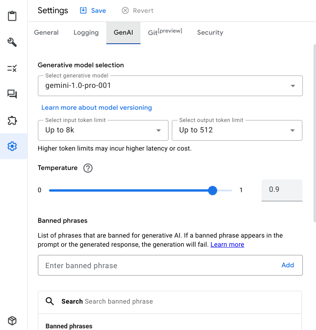Click Add to add banned phrase
This screenshot has height=330, width=316.
(x=288, y=265)
